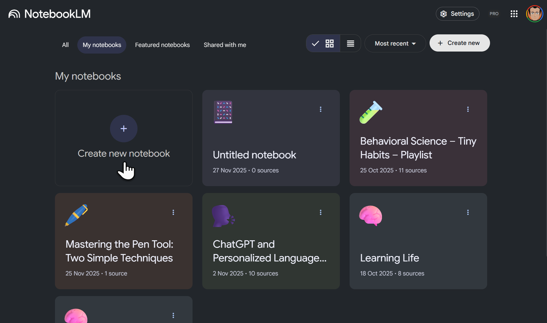
Task: Click the plus circle to create notebook
Action: pos(124,129)
